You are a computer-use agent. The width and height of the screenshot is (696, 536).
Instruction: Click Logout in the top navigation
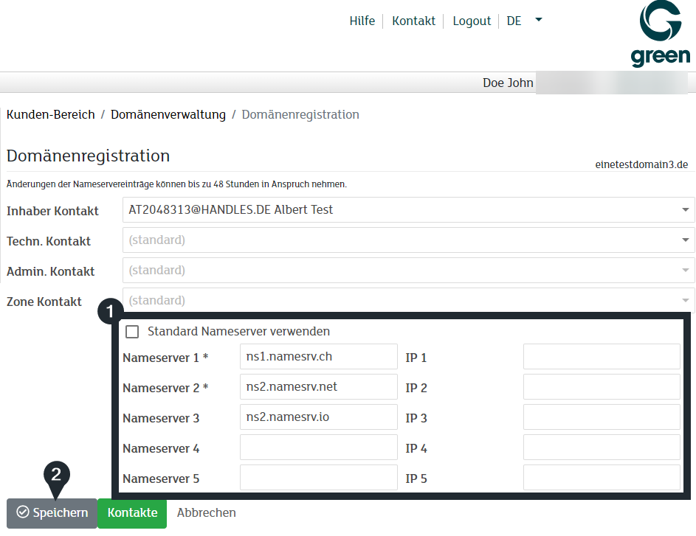[472, 21]
